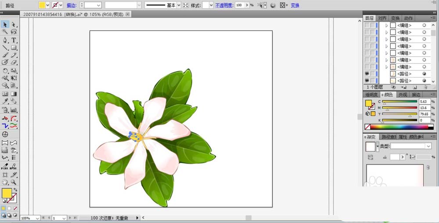Toggle lock box of bottom <路径> row
The height and width of the screenshot is (223, 439).
click(x=372, y=81)
